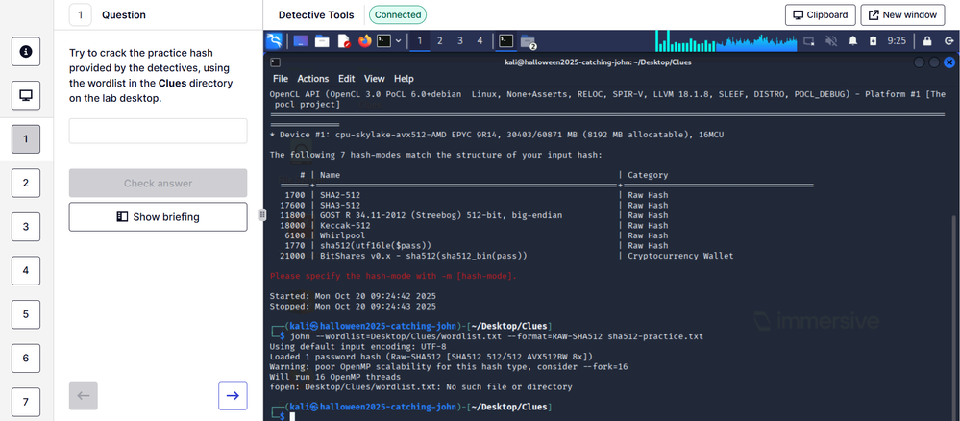
Task: Click the Show briefing button
Action: coord(158,217)
